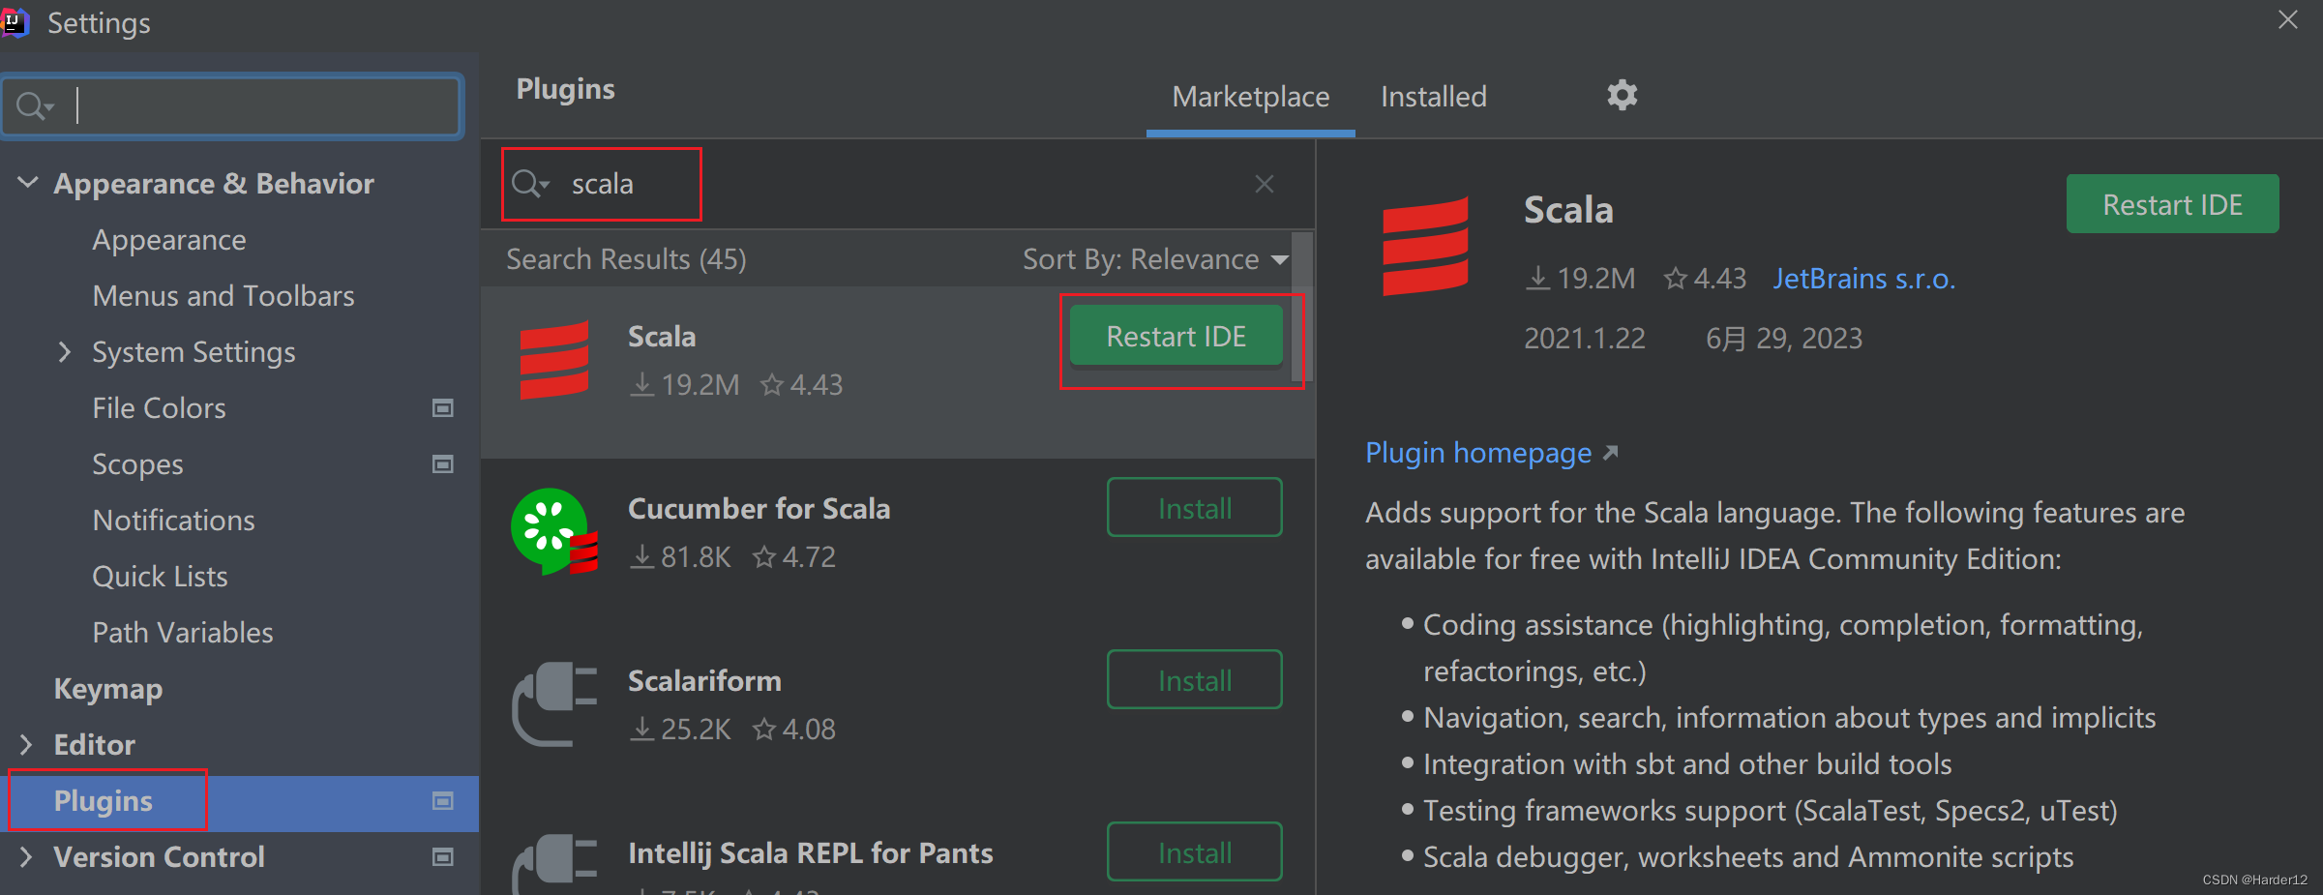Click the project-level indicator icon next to File Colors
Screen dimensions: 2323x895
pyautogui.click(x=443, y=408)
